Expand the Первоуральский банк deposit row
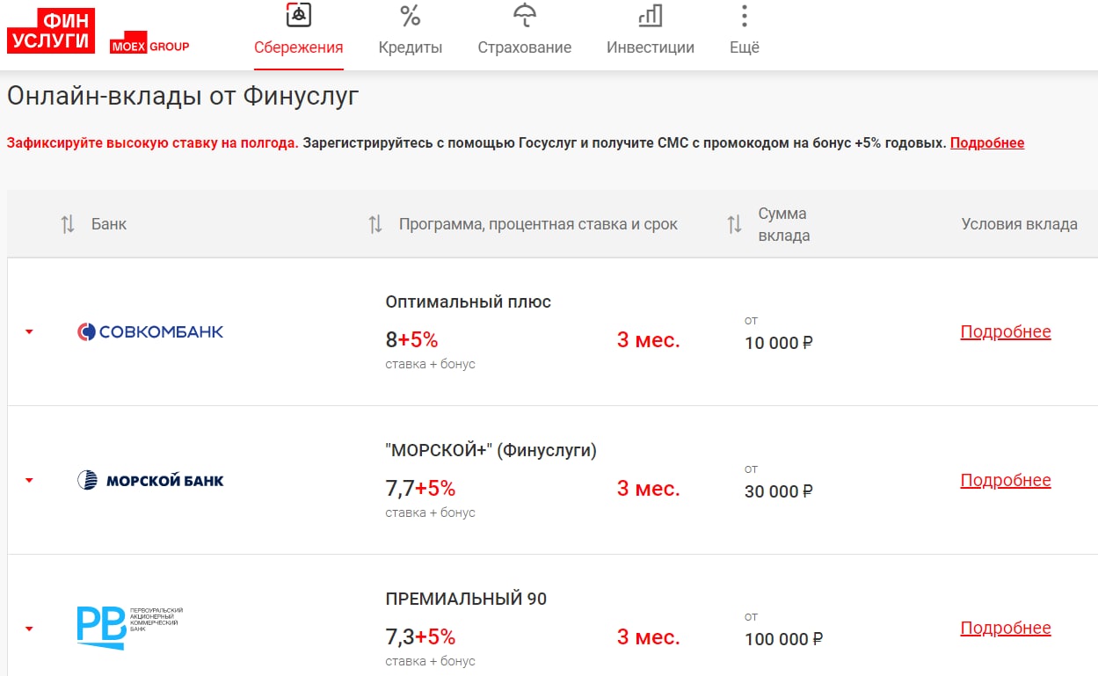Screen dimensions: 1098x676 point(29,629)
